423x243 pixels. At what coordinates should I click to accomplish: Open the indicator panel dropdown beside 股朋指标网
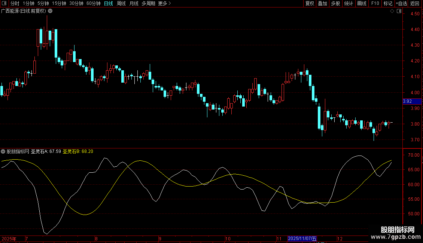(3, 151)
